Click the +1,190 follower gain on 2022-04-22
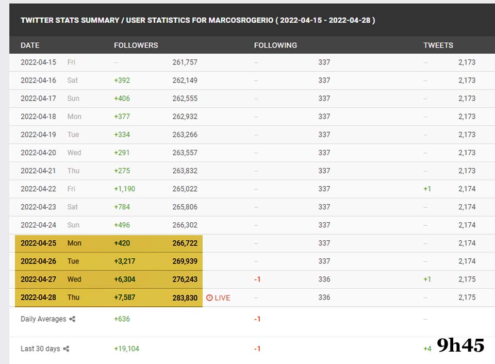The height and width of the screenshot is (364, 495). pos(124,189)
